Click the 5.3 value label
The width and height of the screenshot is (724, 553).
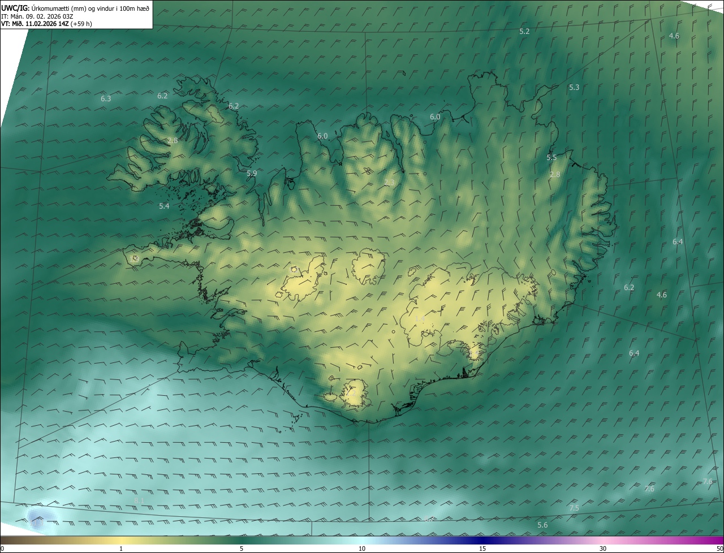574,87
